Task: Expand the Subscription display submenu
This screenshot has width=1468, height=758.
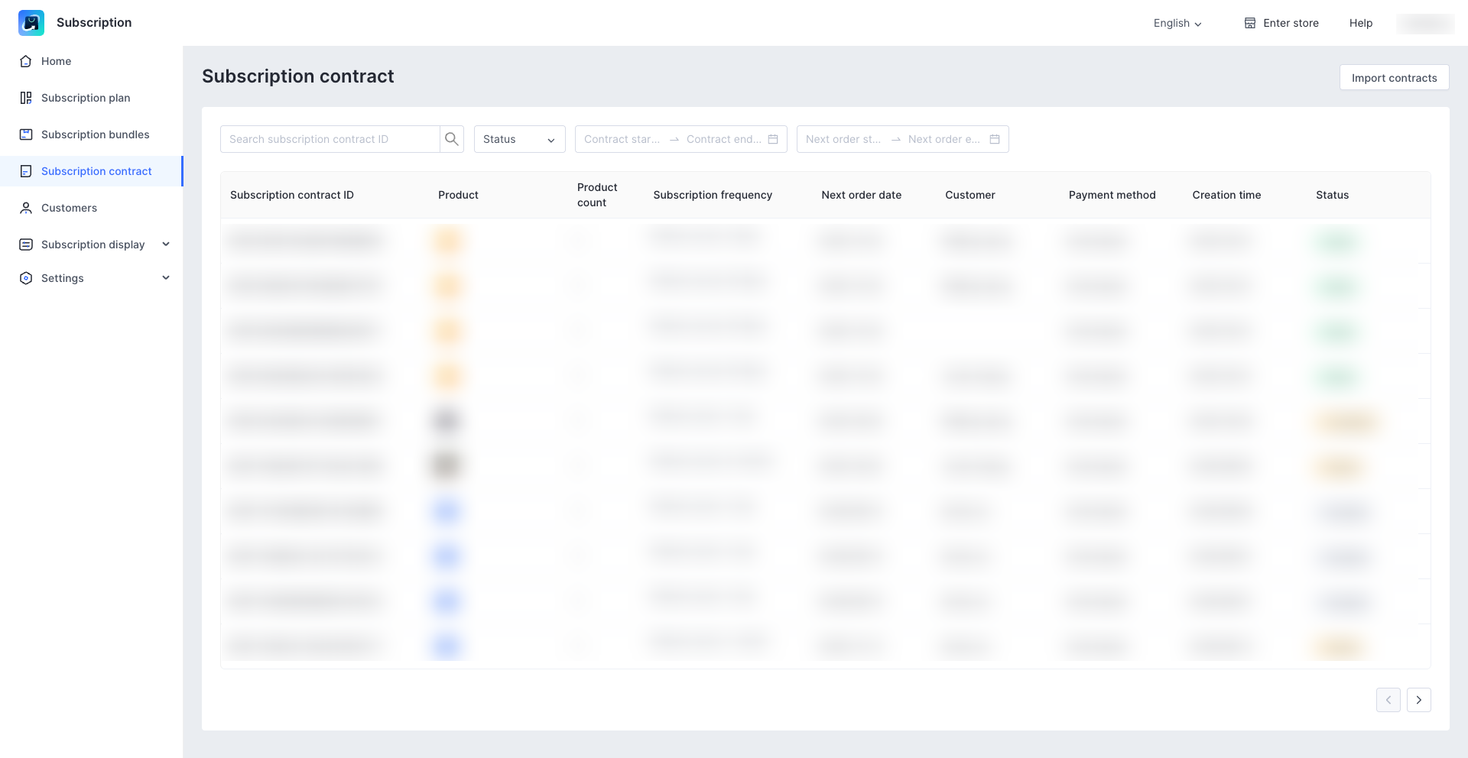Action: tap(166, 245)
